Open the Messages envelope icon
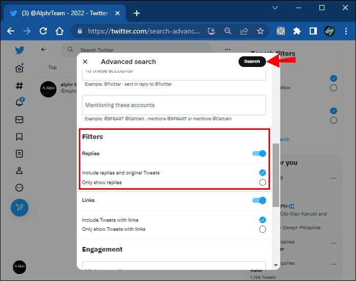Image resolution: width=356 pixels, height=281 pixels. [19, 120]
